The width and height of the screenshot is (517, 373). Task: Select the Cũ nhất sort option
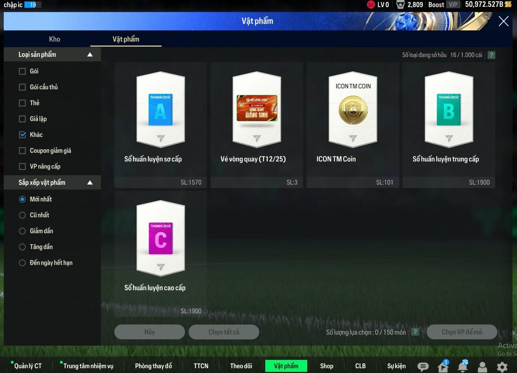(x=23, y=215)
